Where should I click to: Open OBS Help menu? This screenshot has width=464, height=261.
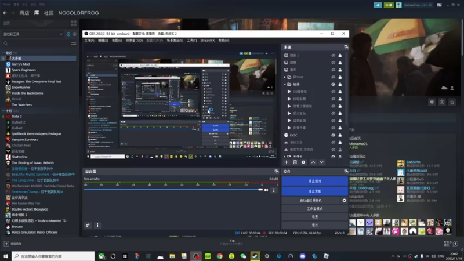coord(224,41)
